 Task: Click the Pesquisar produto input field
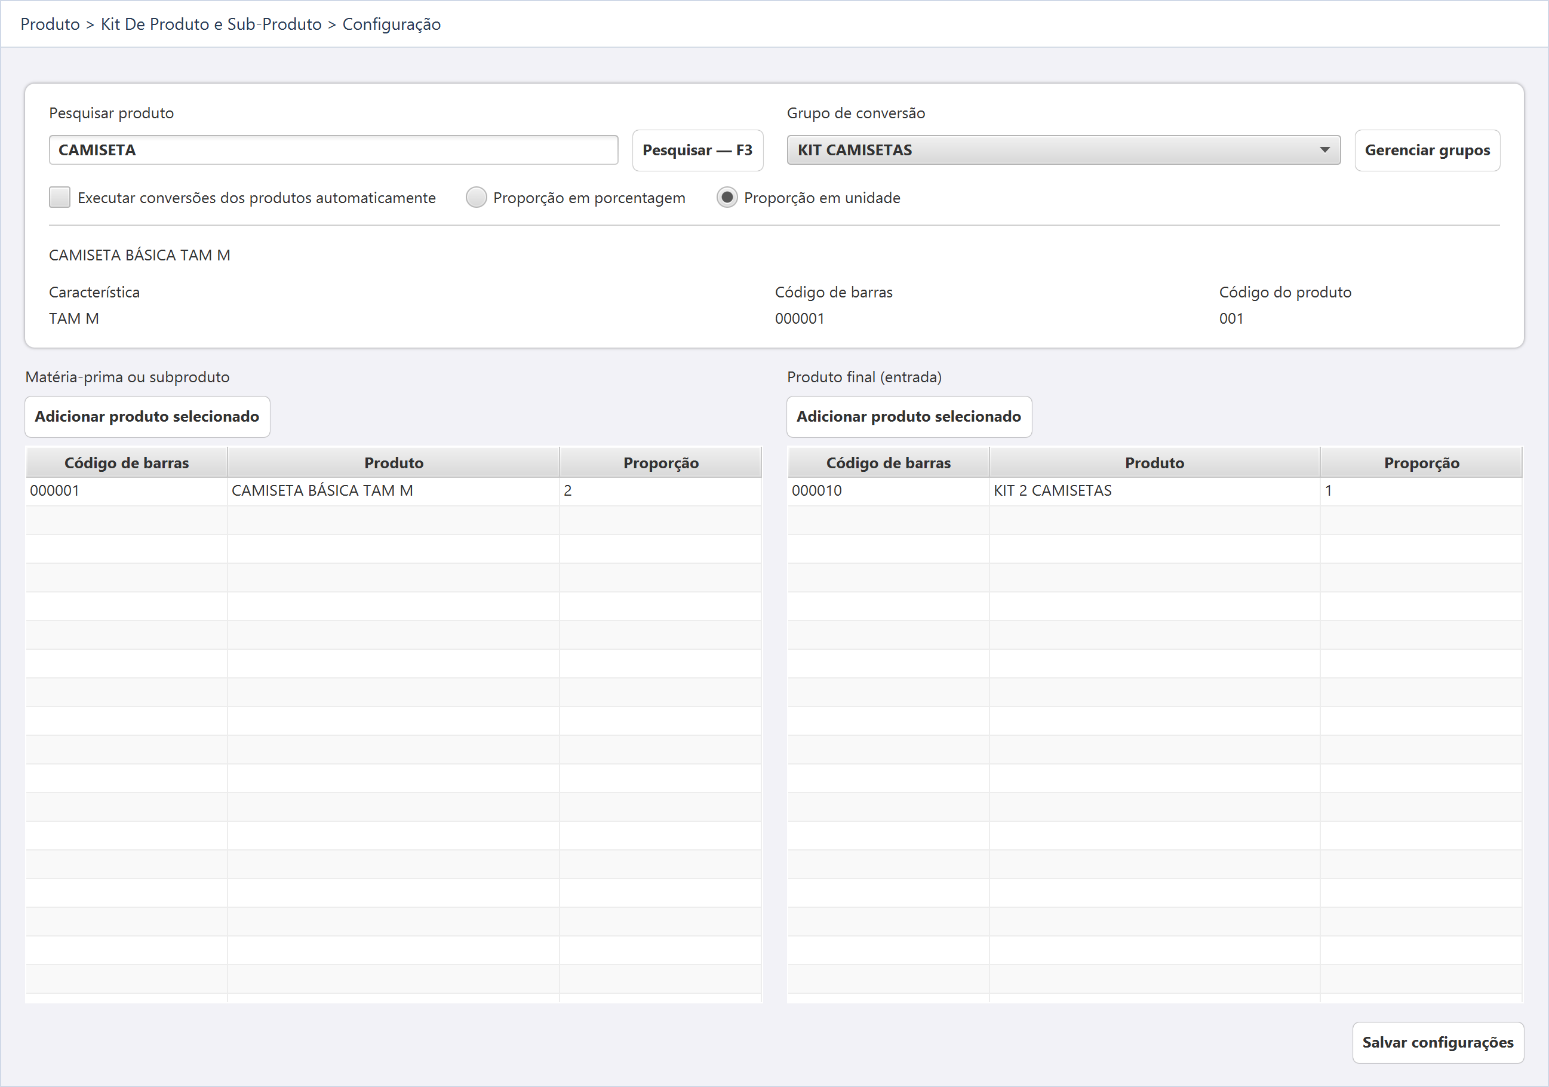tap(333, 150)
